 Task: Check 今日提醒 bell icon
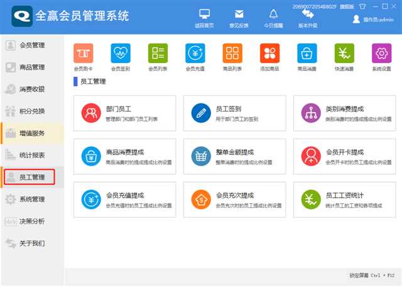(x=273, y=14)
